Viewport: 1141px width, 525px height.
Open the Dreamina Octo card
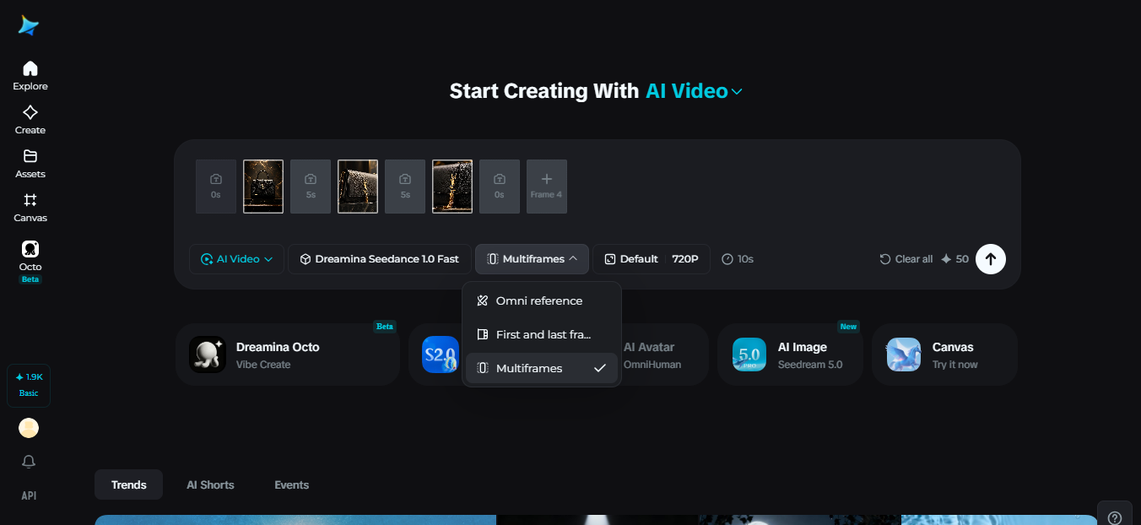pos(288,355)
